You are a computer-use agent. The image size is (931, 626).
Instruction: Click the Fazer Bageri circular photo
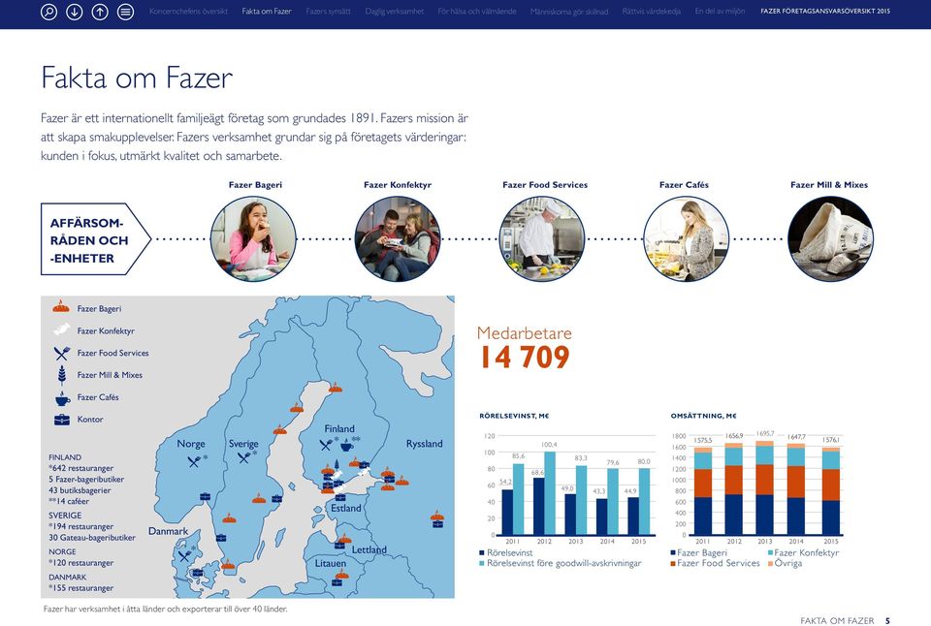(253, 238)
